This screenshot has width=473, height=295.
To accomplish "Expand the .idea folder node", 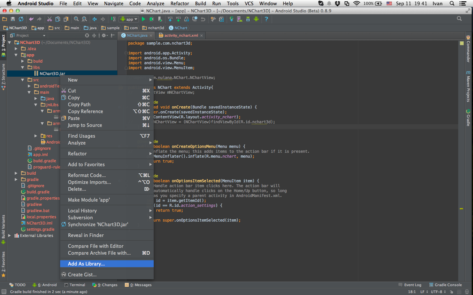I will (16, 49).
